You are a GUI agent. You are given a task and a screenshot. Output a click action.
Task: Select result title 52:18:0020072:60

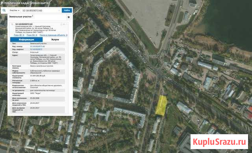(x=24, y=24)
